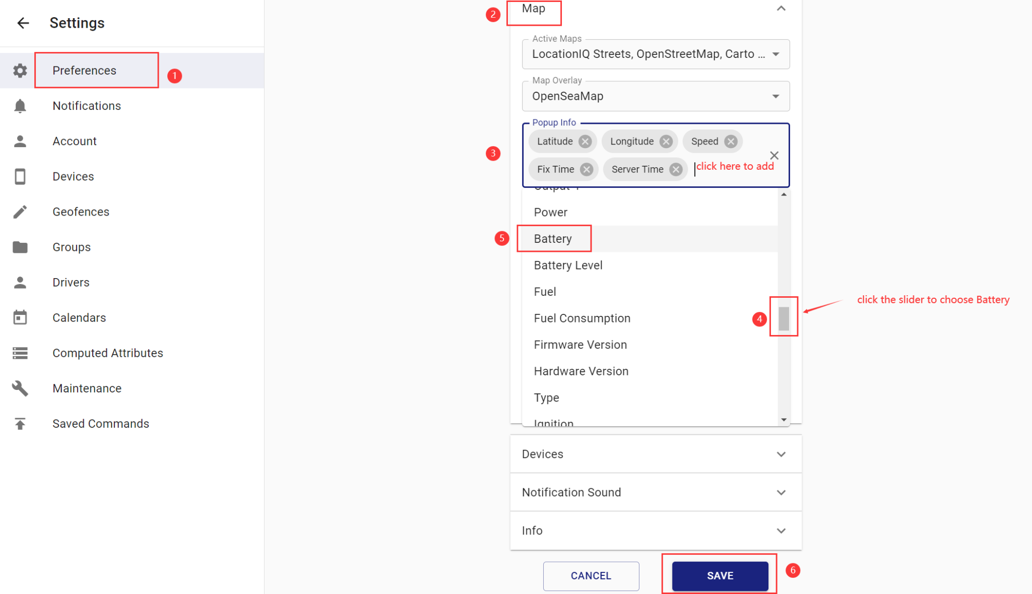Open Maintenance using the wrench icon

tap(20, 388)
